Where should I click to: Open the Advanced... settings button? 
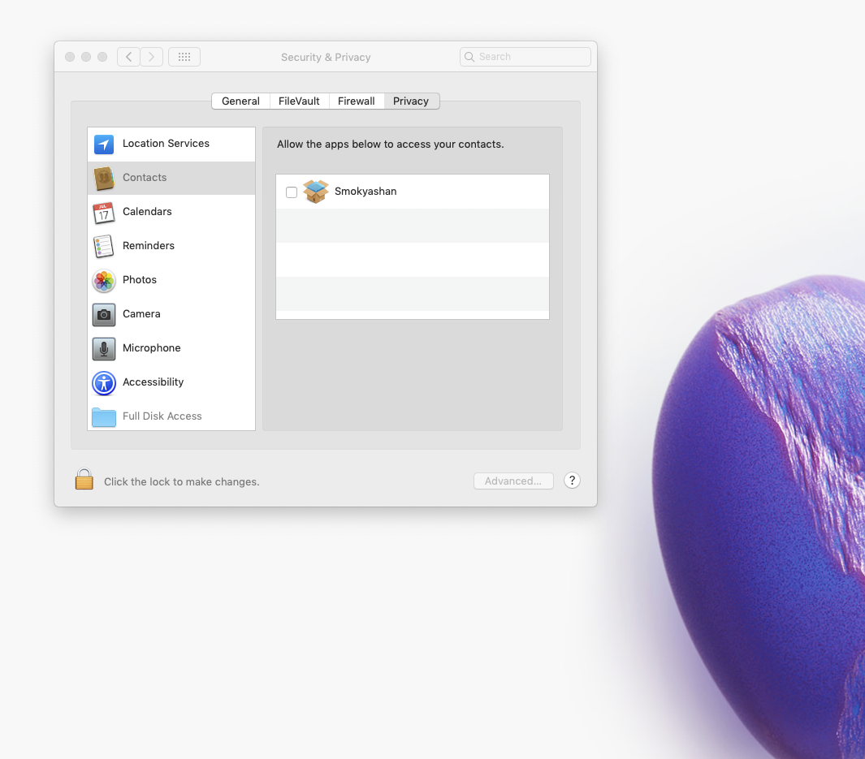513,481
